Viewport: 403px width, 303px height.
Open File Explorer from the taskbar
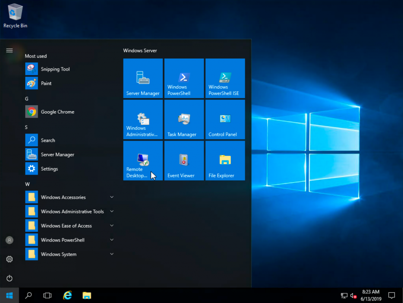point(87,296)
